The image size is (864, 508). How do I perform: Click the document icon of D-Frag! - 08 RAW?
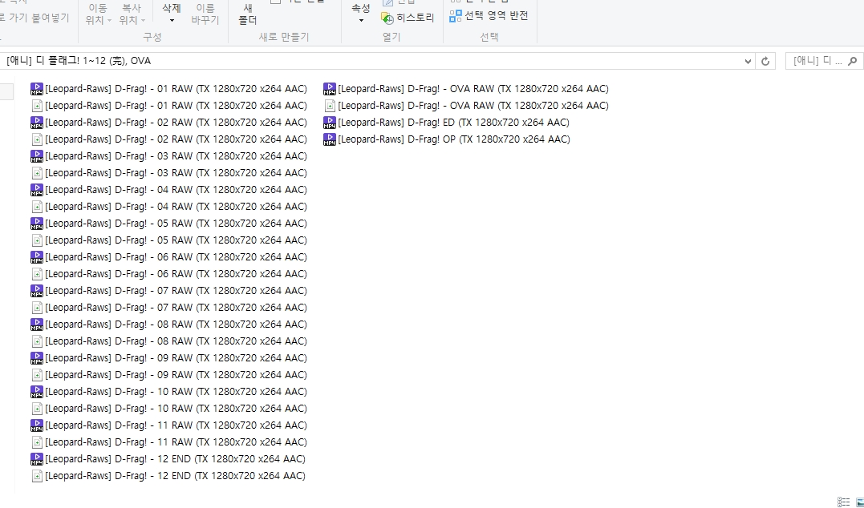pyautogui.click(x=37, y=341)
